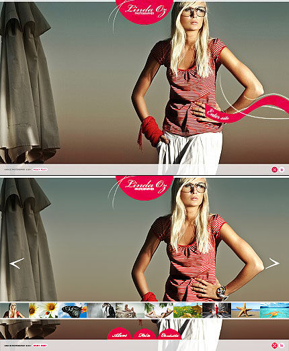Screen dimensions: 289x351
Task: Open Privacy Policy link on splash screen footer
Action: pos(40,169)
